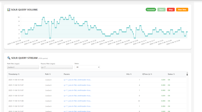Click OK status in the 15:11:08 row
The height and width of the screenshot is (112, 202).
pos(169,101)
